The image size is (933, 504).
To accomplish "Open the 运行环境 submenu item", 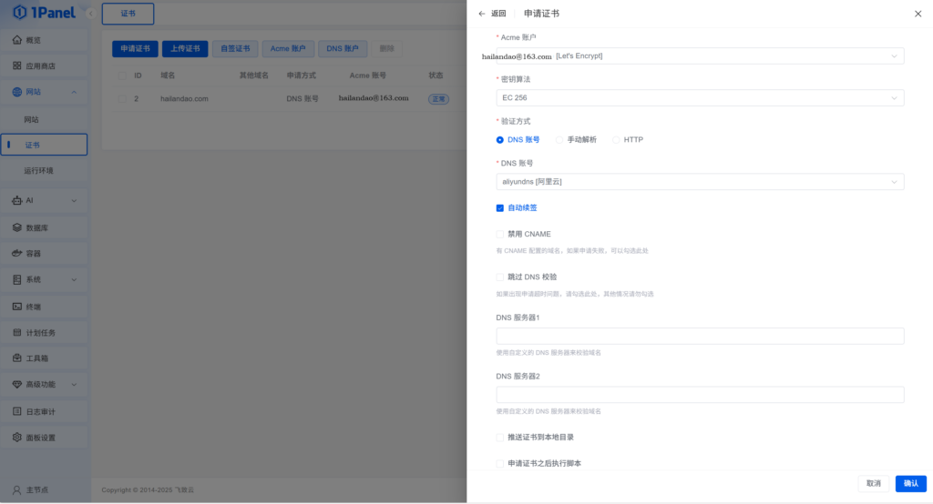I will click(x=44, y=170).
